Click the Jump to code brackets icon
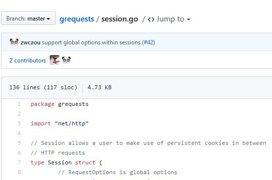 (x=151, y=20)
